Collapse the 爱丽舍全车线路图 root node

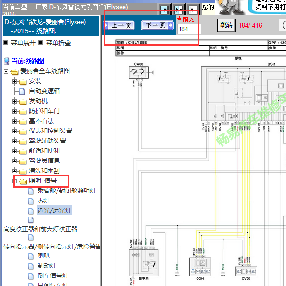point(6,71)
